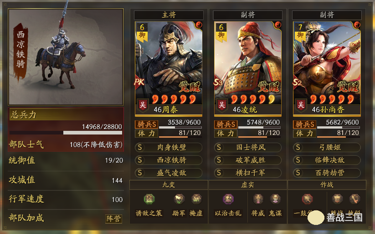Click the 鬼谋 tactic icon
375x234 pixels.
pos(275,199)
